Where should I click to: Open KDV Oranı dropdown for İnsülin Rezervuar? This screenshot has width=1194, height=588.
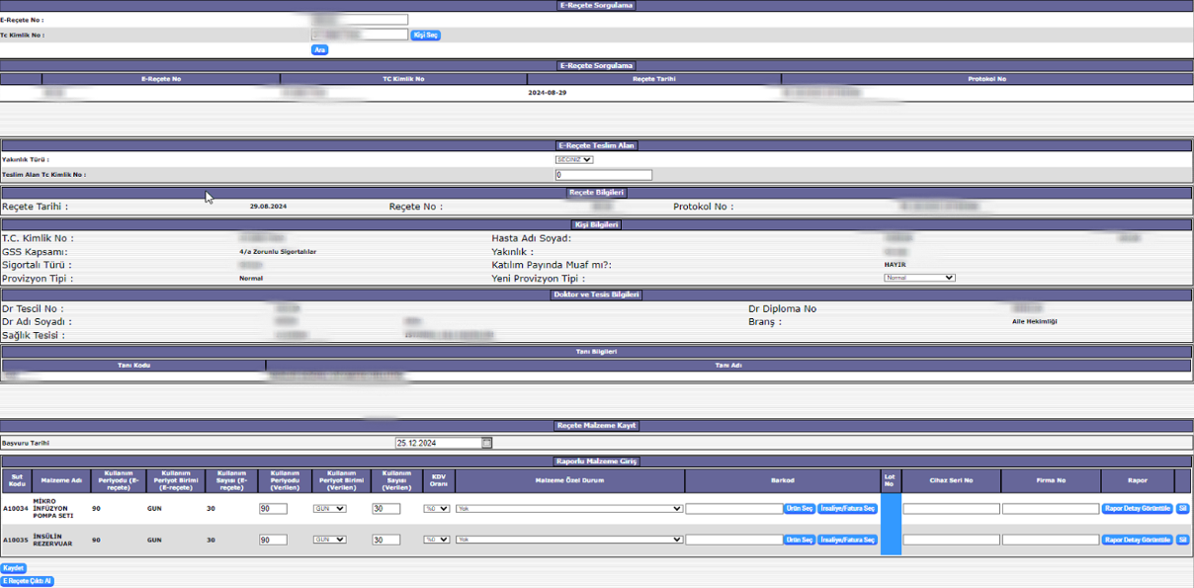(436, 540)
